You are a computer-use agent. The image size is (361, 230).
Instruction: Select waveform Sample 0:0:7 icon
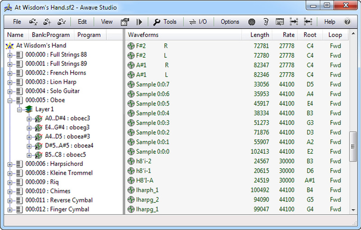point(131,84)
